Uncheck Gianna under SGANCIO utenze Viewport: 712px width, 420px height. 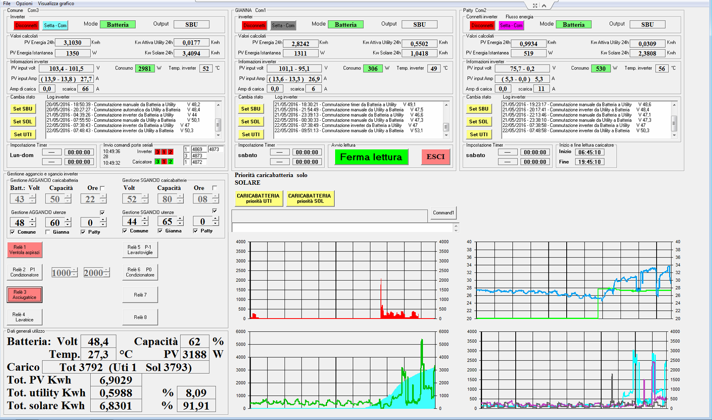[x=160, y=231]
